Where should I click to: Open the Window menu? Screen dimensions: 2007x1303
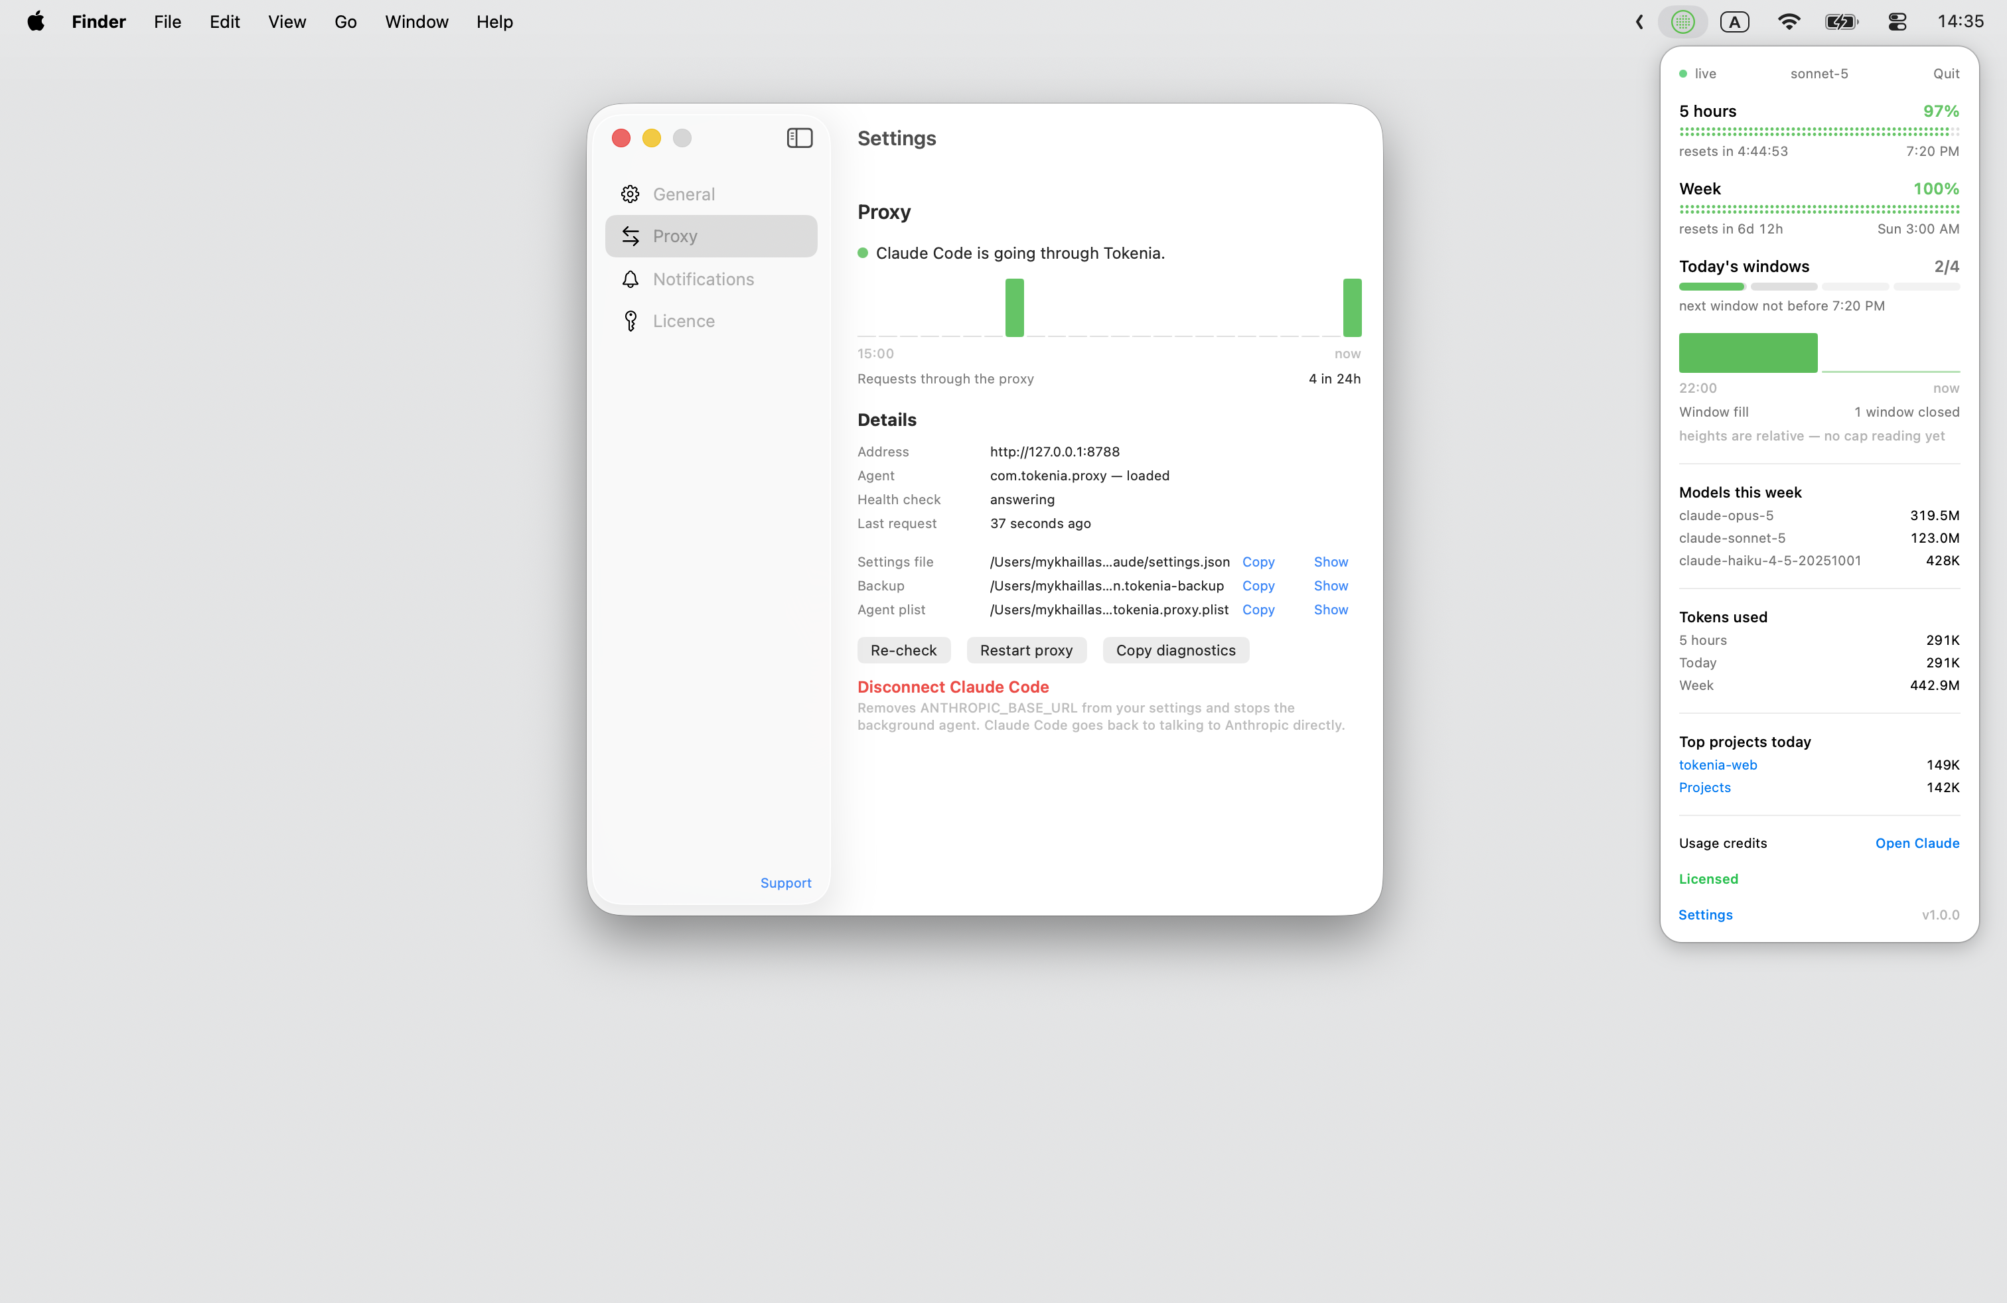[417, 22]
